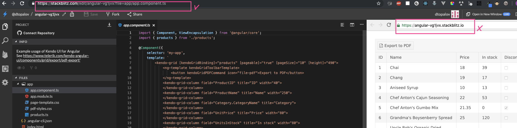The width and height of the screenshot is (517, 128).
Task: Click the Export to PDF button
Action: [x=395, y=46]
